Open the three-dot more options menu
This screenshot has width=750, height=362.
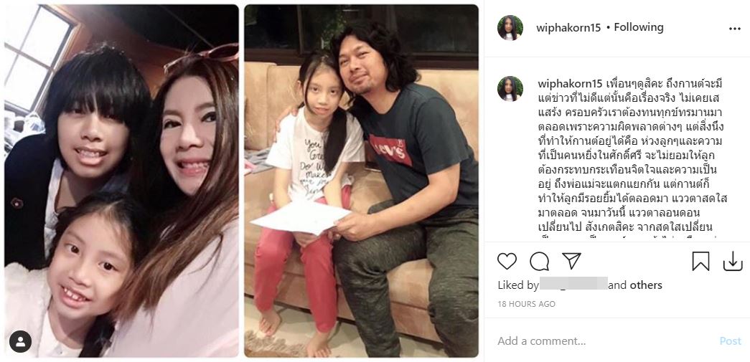coord(735,29)
